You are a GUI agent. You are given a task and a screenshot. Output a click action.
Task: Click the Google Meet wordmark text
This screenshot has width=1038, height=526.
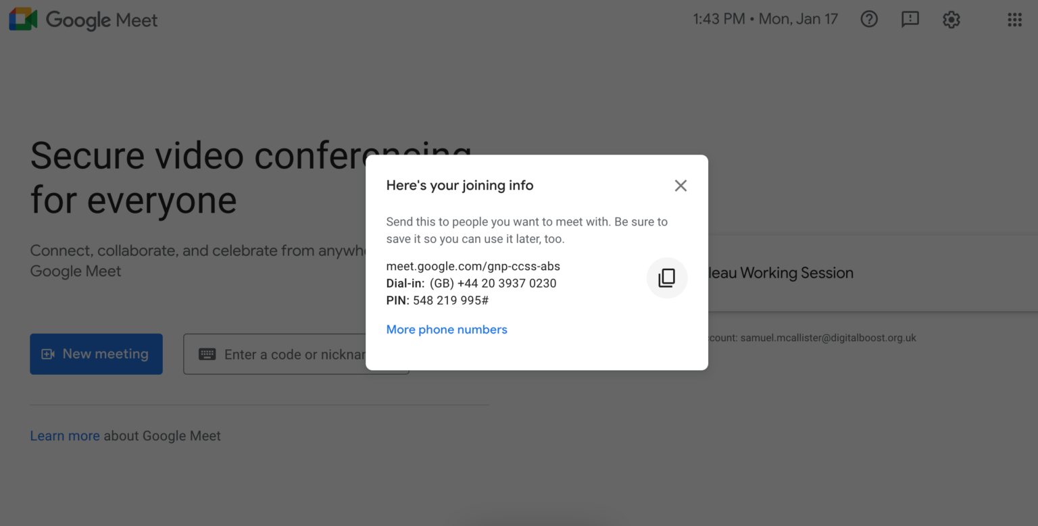coord(101,20)
